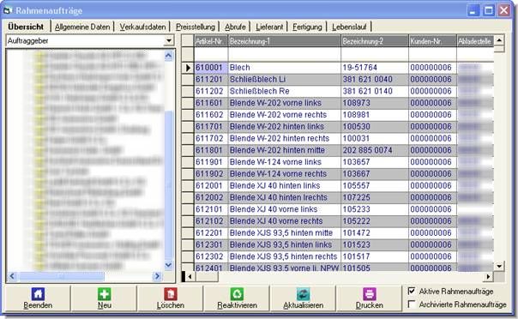Click the filter field under Bezeichnung-1 header

click(x=285, y=54)
